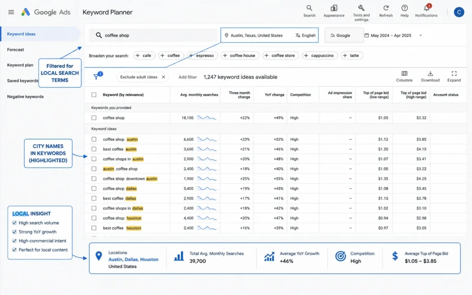
Task: Sort by YoY change column
Action: pyautogui.click(x=274, y=95)
